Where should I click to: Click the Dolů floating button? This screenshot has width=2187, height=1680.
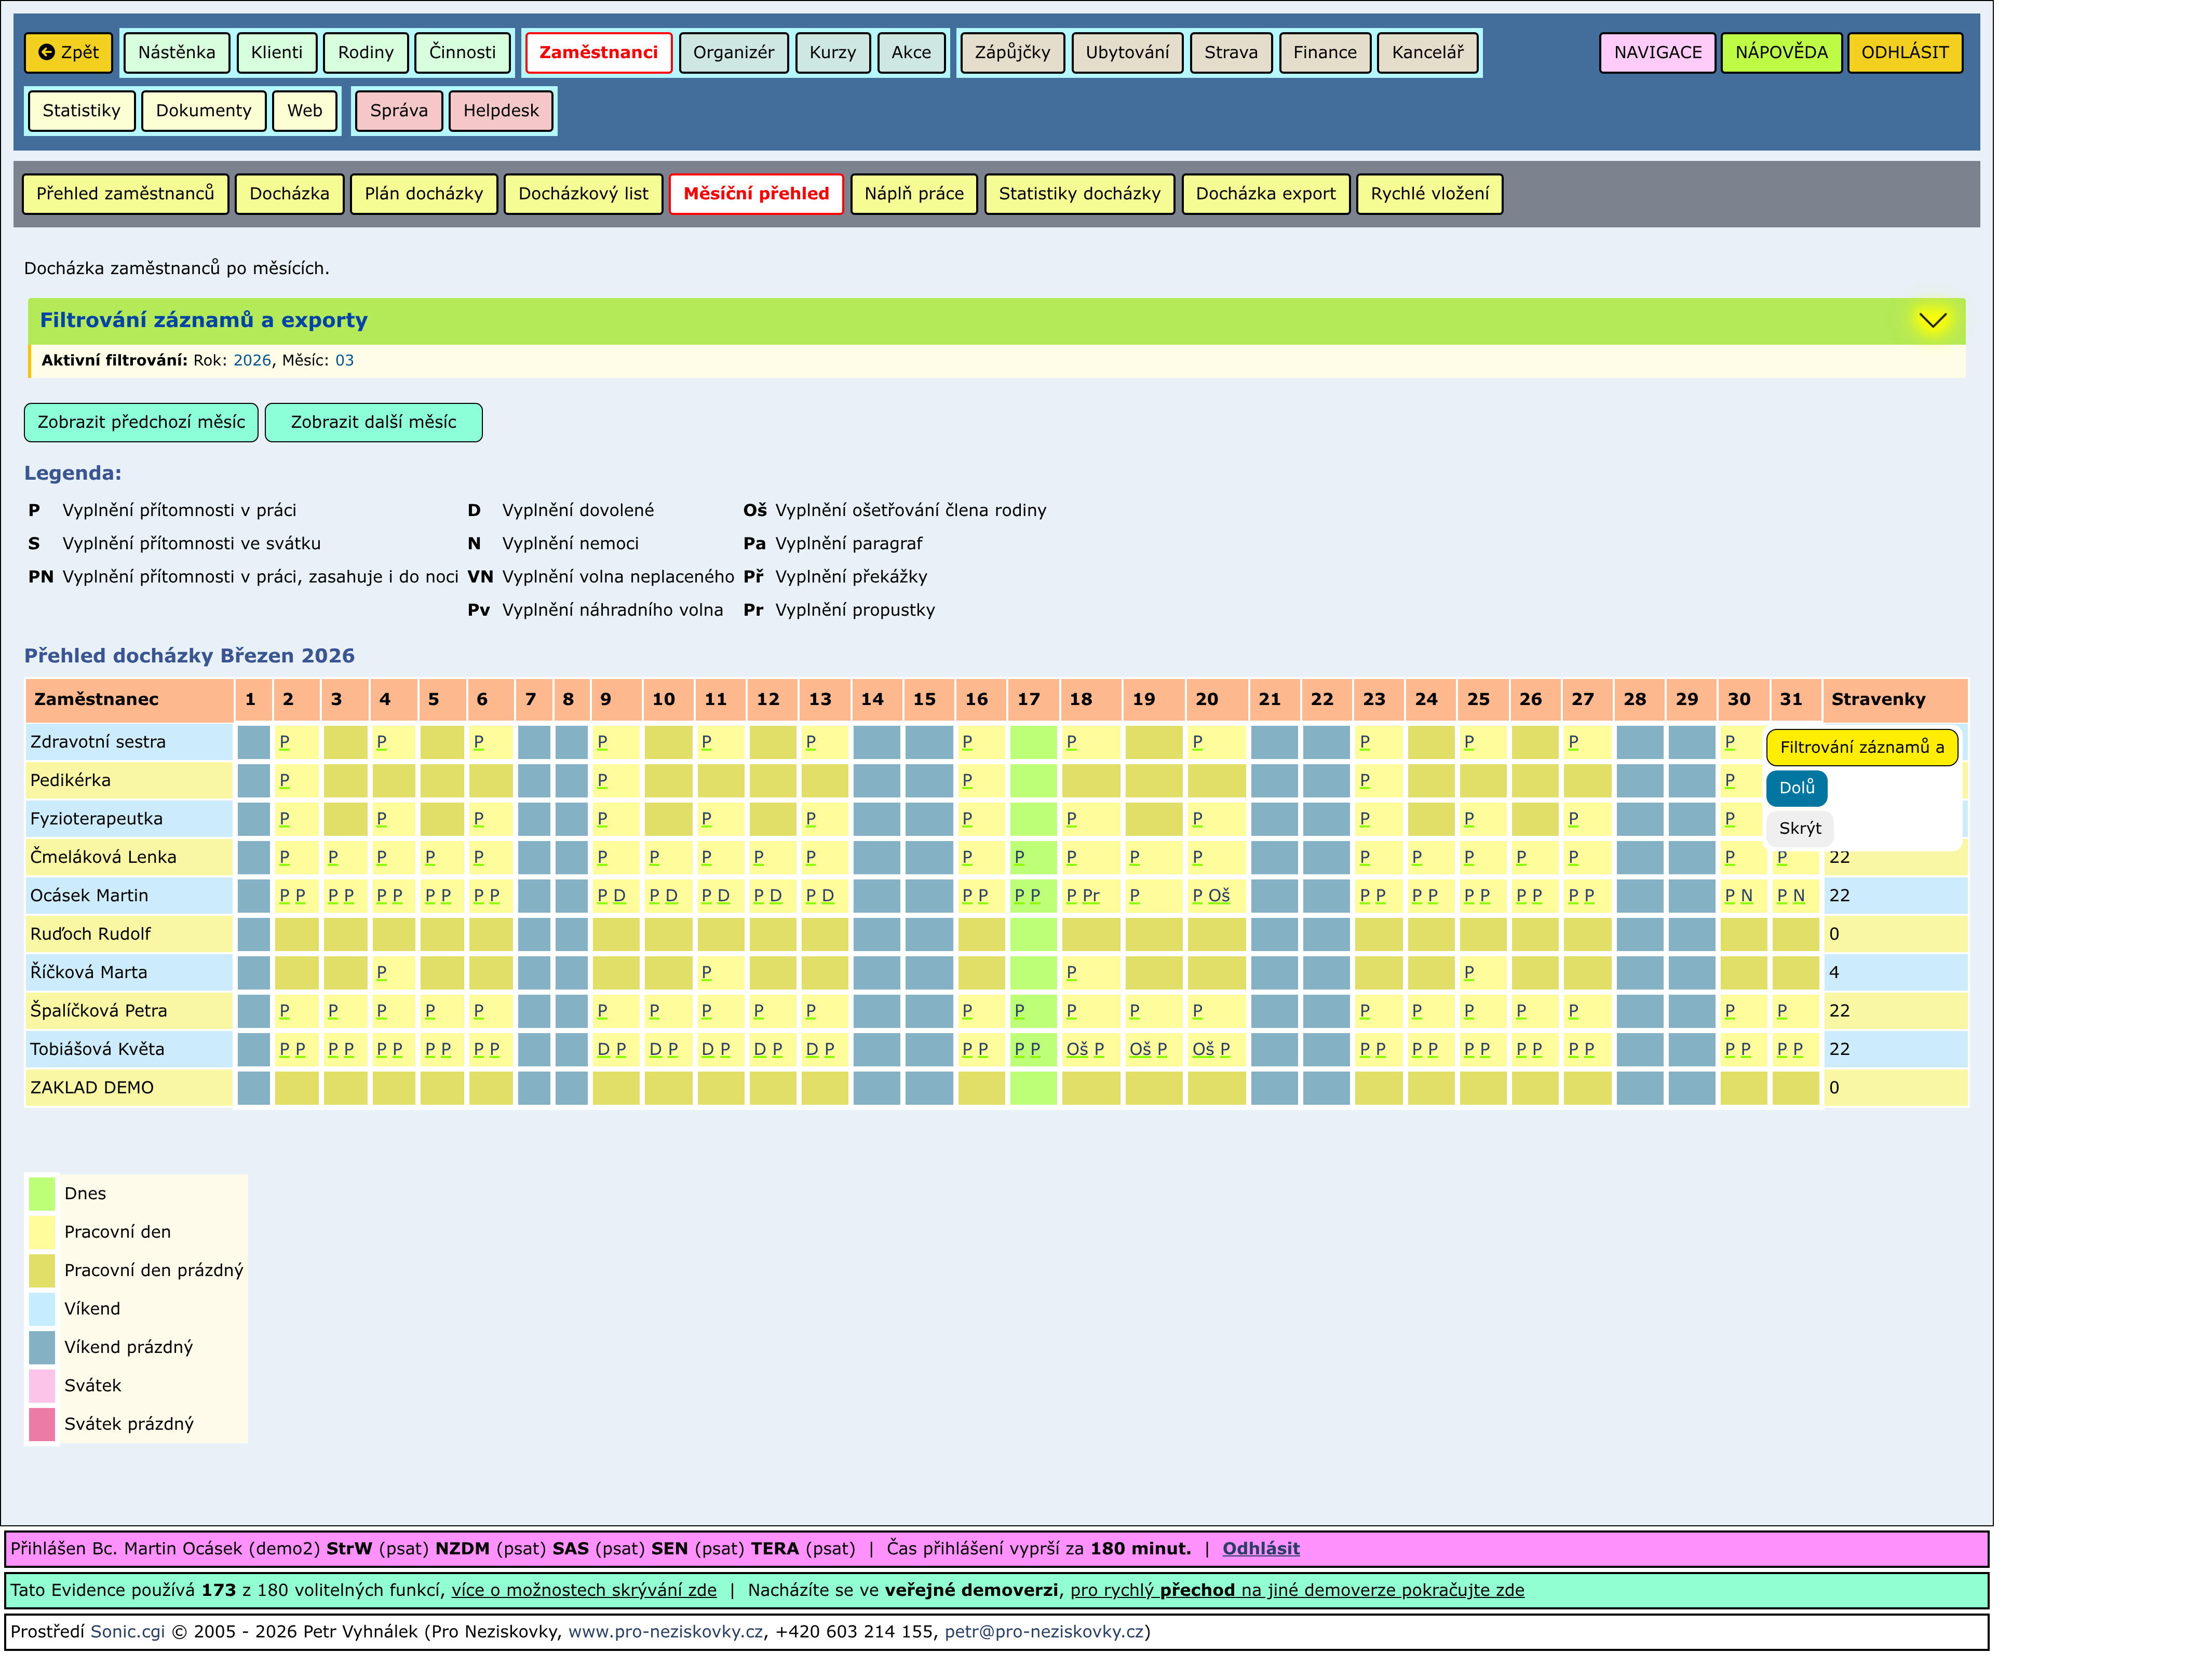pos(1796,788)
